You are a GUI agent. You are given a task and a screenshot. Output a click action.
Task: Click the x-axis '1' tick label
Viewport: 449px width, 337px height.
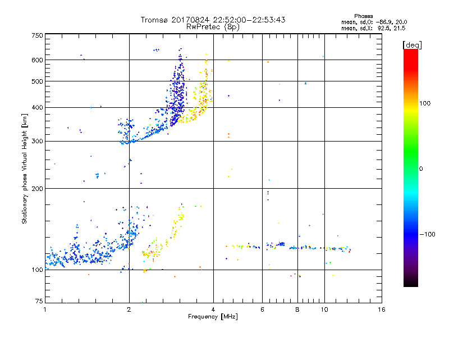tap(45, 309)
